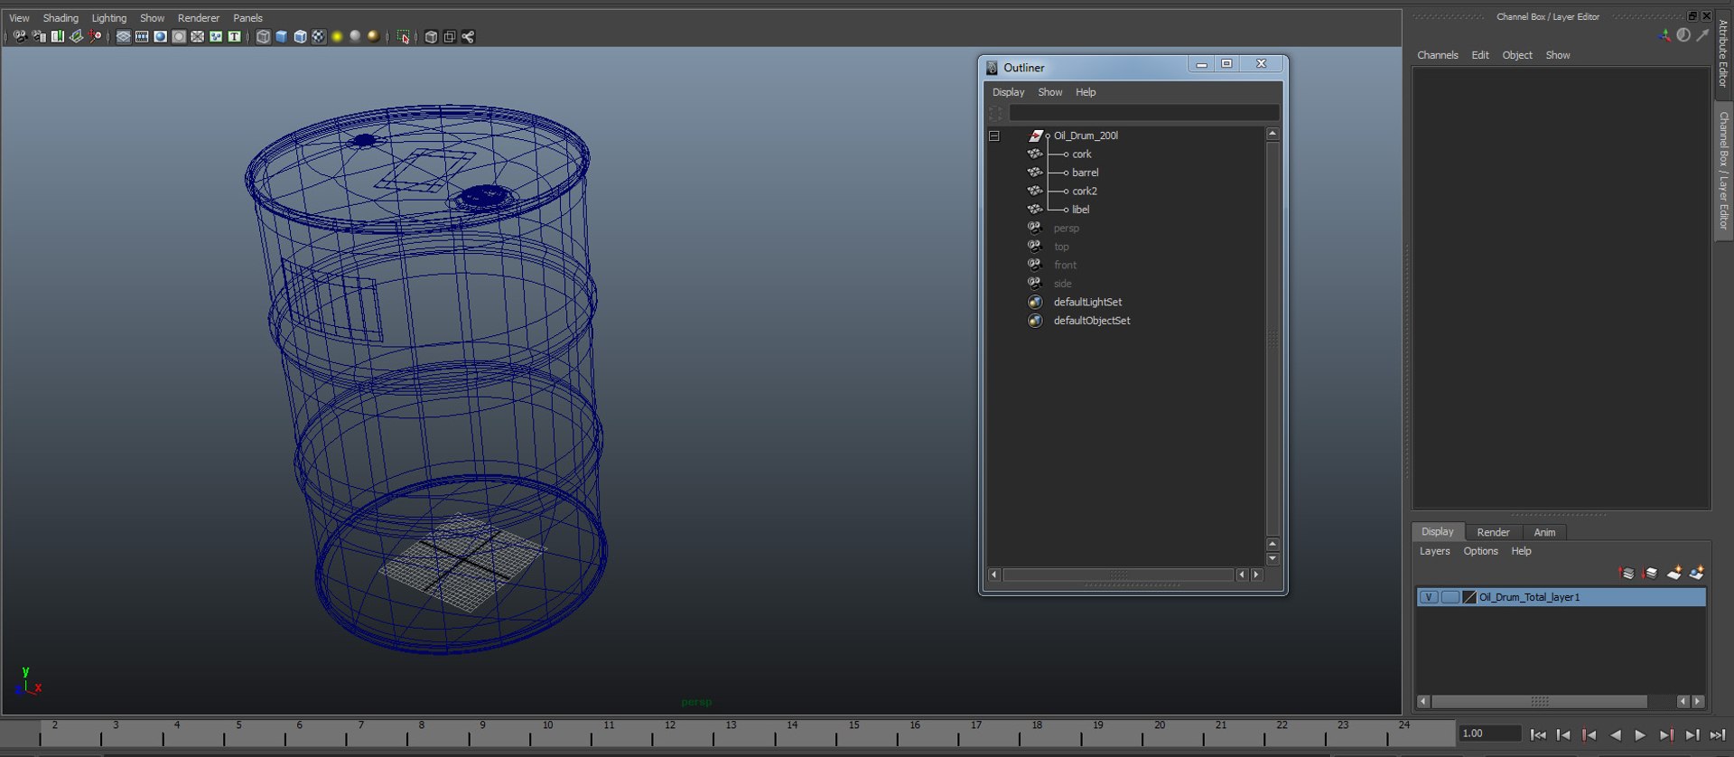Click the Outliner horizontal scrollbar track
This screenshot has width=1734, height=757.
1118,575
